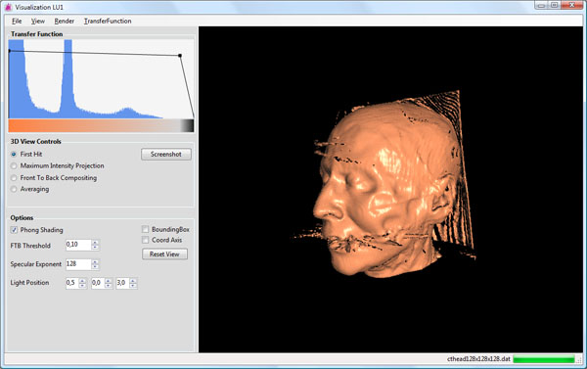The height and width of the screenshot is (369, 587).
Task: Enable the BoundingBox checkbox
Action: pos(145,229)
